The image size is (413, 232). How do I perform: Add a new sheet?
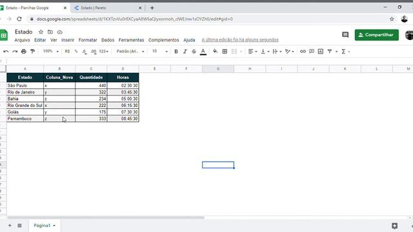(x=10, y=226)
